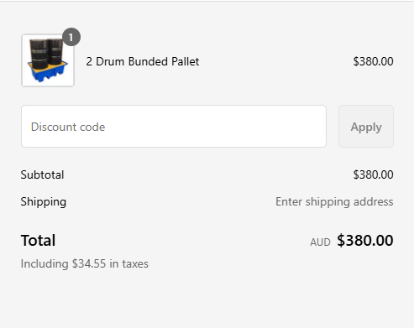Click the bold total amount $380.00
Image resolution: width=414 pixels, height=328 pixels.
[365, 241]
